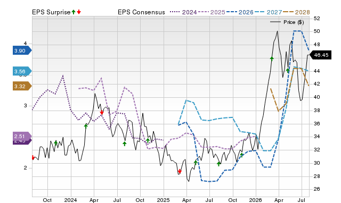Screen dimensions: 341x203
Task: Select the 3.32 EPS value tag
Action: pyautogui.click(x=22, y=86)
